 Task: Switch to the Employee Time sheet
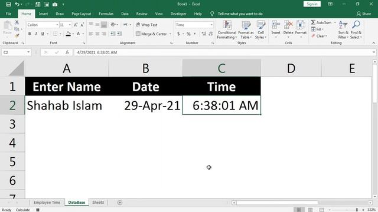47,203
